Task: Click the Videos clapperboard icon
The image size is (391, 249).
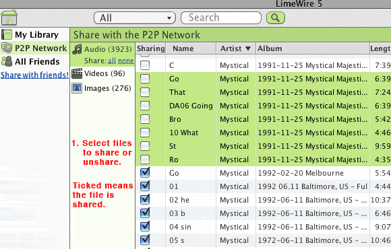Action: 77,73
